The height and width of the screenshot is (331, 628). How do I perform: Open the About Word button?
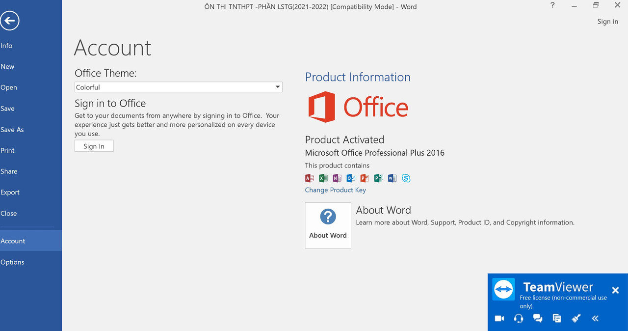pyautogui.click(x=328, y=225)
